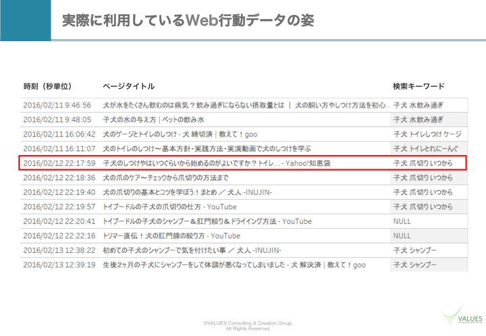Open the 犬の爪切りの基本とコツ INUJIN entry

click(x=187, y=192)
